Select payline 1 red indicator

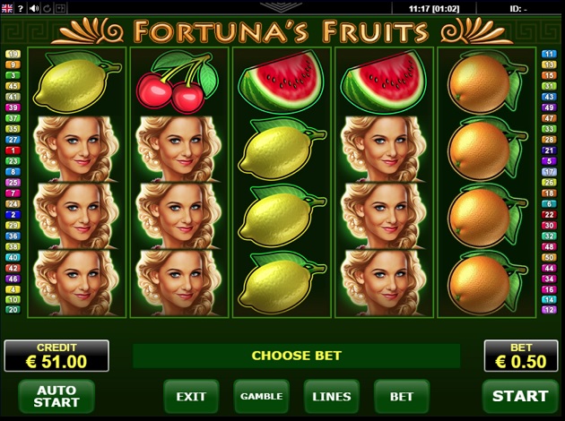pos(13,150)
